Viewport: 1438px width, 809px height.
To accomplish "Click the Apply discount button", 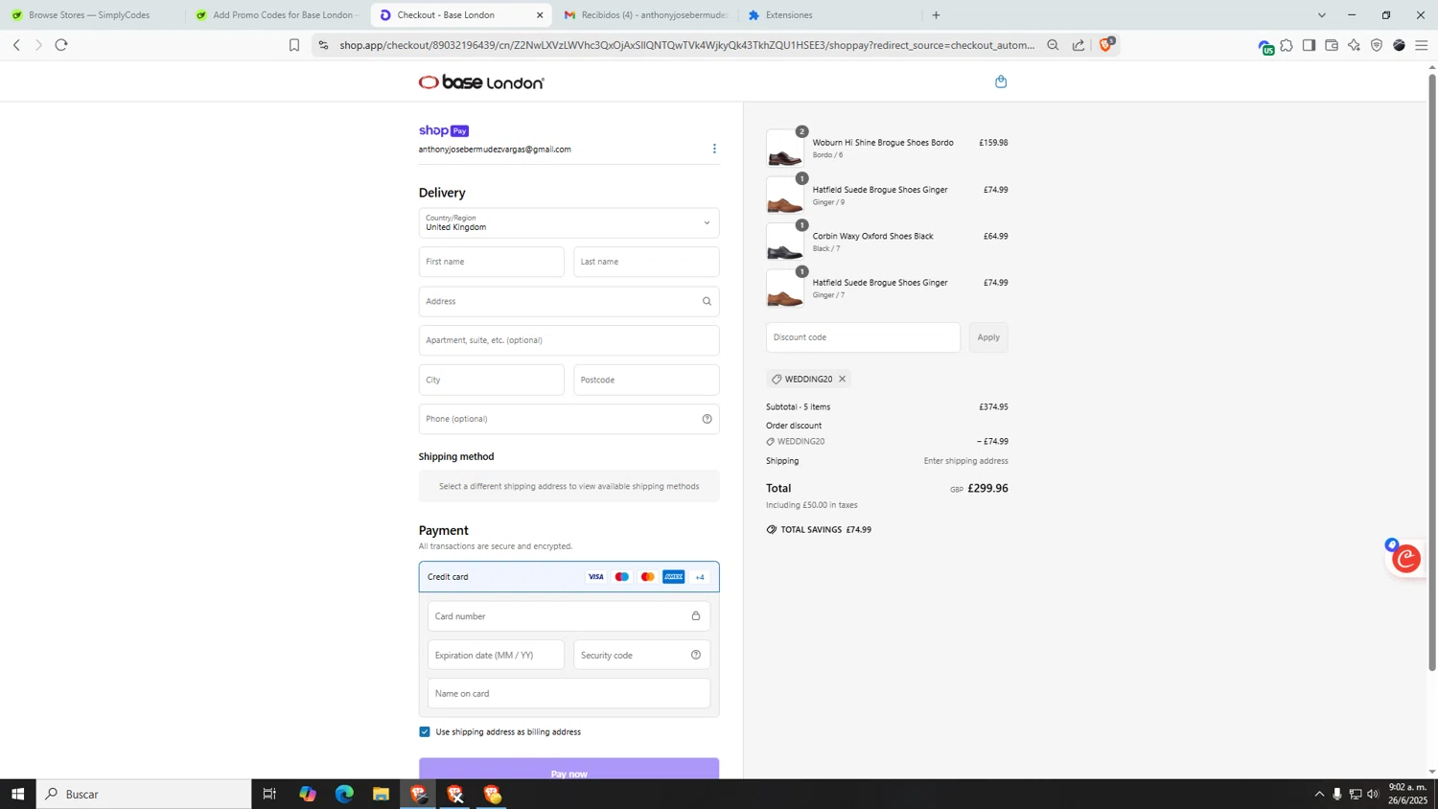I will pyautogui.click(x=988, y=337).
